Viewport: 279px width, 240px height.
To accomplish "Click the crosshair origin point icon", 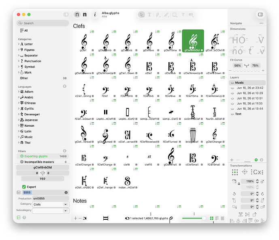I will coord(245,172).
